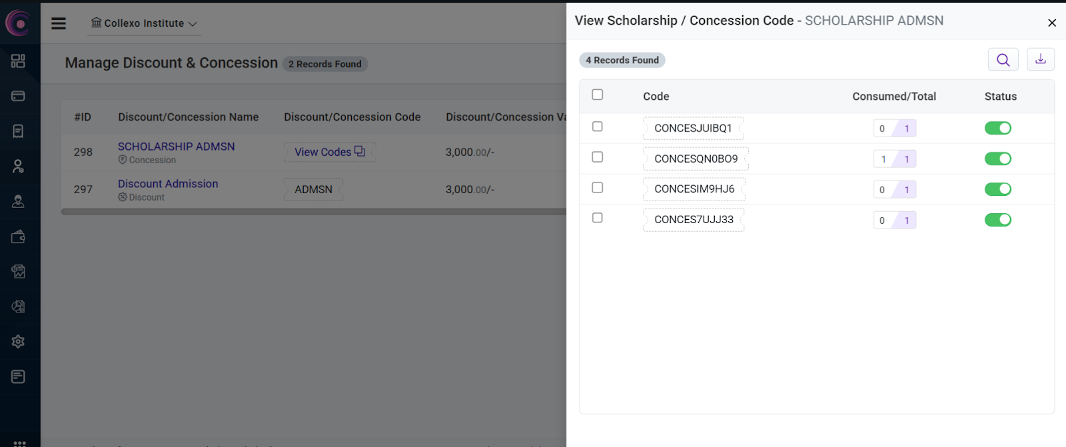Turn off the status switch for CONCESIM9HJ6
The width and height of the screenshot is (1066, 447).
click(x=997, y=189)
